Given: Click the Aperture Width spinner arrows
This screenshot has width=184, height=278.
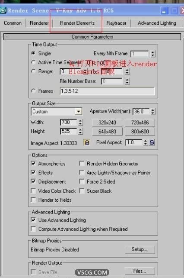Looking at the screenshot, I should click(153, 112).
